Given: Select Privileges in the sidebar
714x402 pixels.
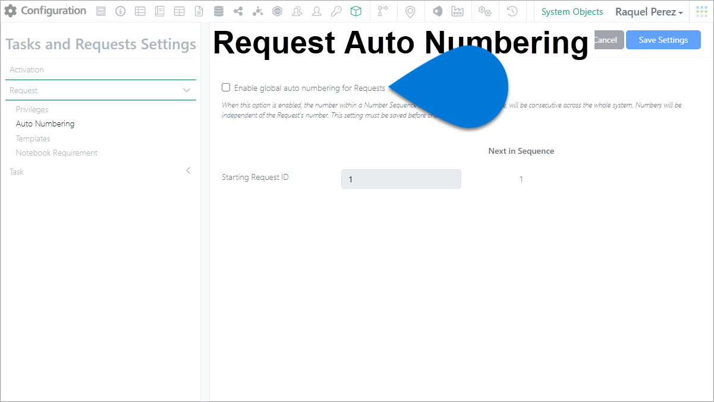Looking at the screenshot, I should 32,109.
